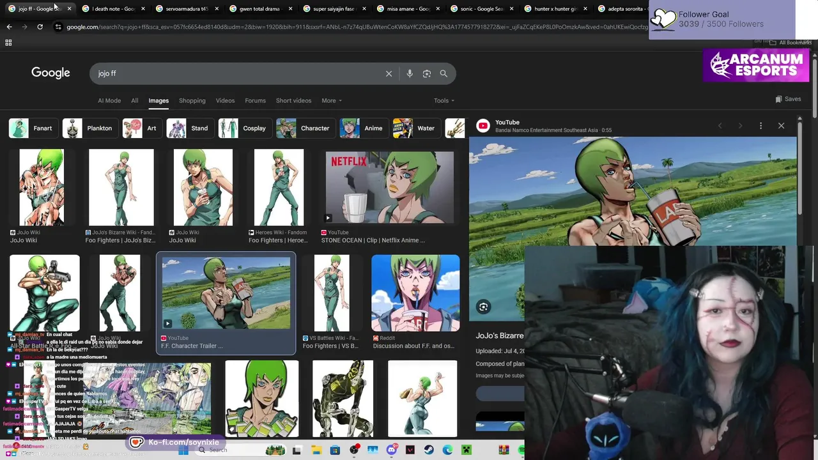This screenshot has height=460, width=818.
Task: Switch to the 'adepta sororita' tab
Action: (x=623, y=9)
